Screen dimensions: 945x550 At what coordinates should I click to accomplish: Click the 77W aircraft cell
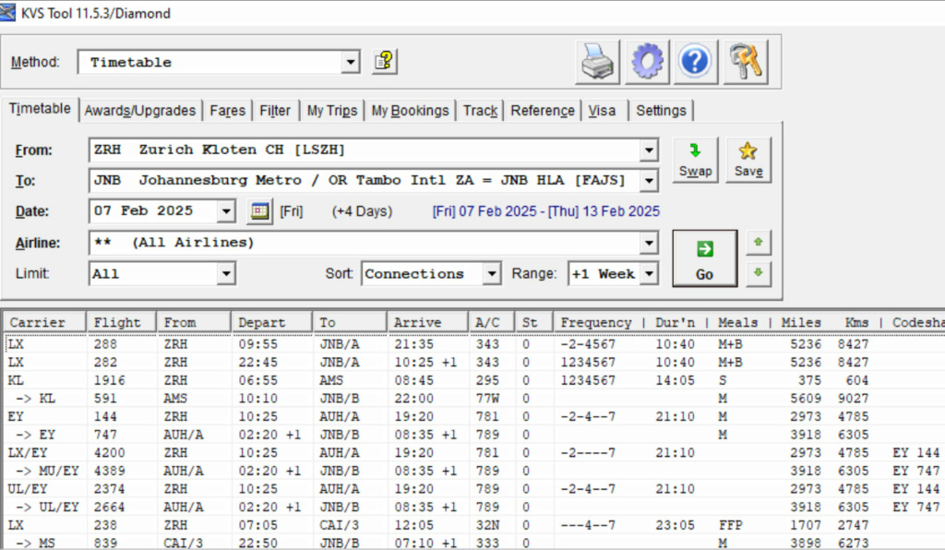point(487,398)
